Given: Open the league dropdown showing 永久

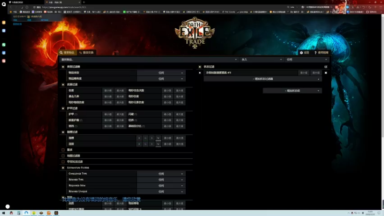Looking at the screenshot, I should click(x=262, y=60).
